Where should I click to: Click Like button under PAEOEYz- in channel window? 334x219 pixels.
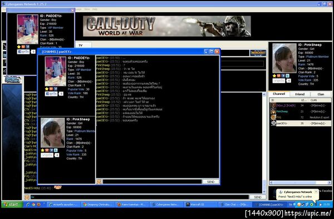pyautogui.click(x=51, y=94)
